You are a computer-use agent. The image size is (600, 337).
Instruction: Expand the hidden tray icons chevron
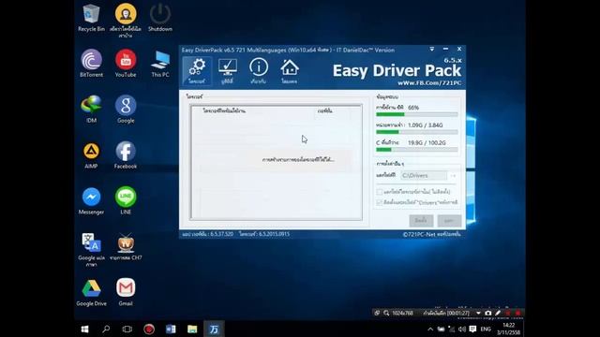(x=430, y=329)
